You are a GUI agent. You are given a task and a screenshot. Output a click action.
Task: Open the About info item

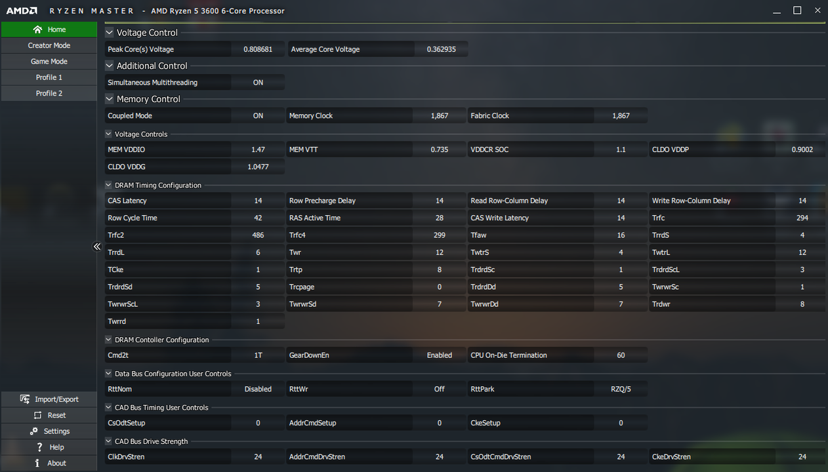[x=49, y=463]
